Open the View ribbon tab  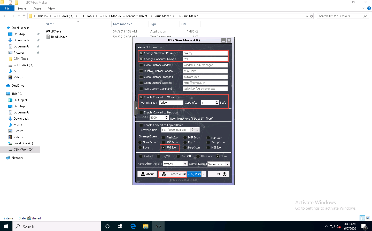(51, 9)
